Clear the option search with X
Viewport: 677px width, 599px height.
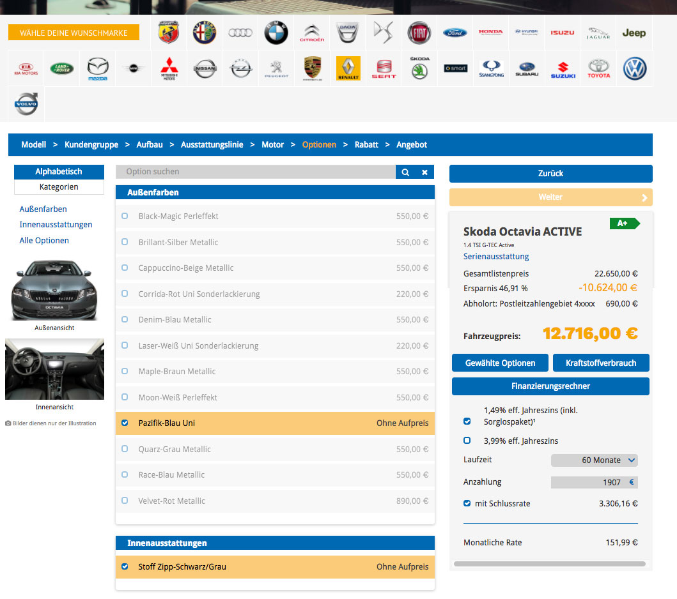coord(424,172)
